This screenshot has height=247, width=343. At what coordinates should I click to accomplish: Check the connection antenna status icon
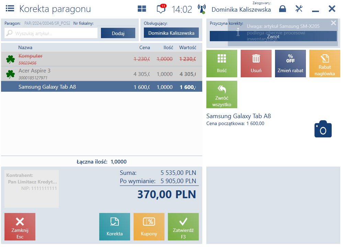(202, 9)
